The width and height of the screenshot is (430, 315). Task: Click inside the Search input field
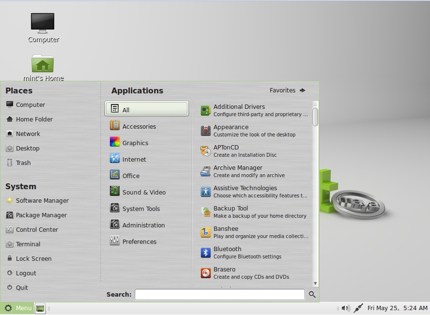coord(220,295)
